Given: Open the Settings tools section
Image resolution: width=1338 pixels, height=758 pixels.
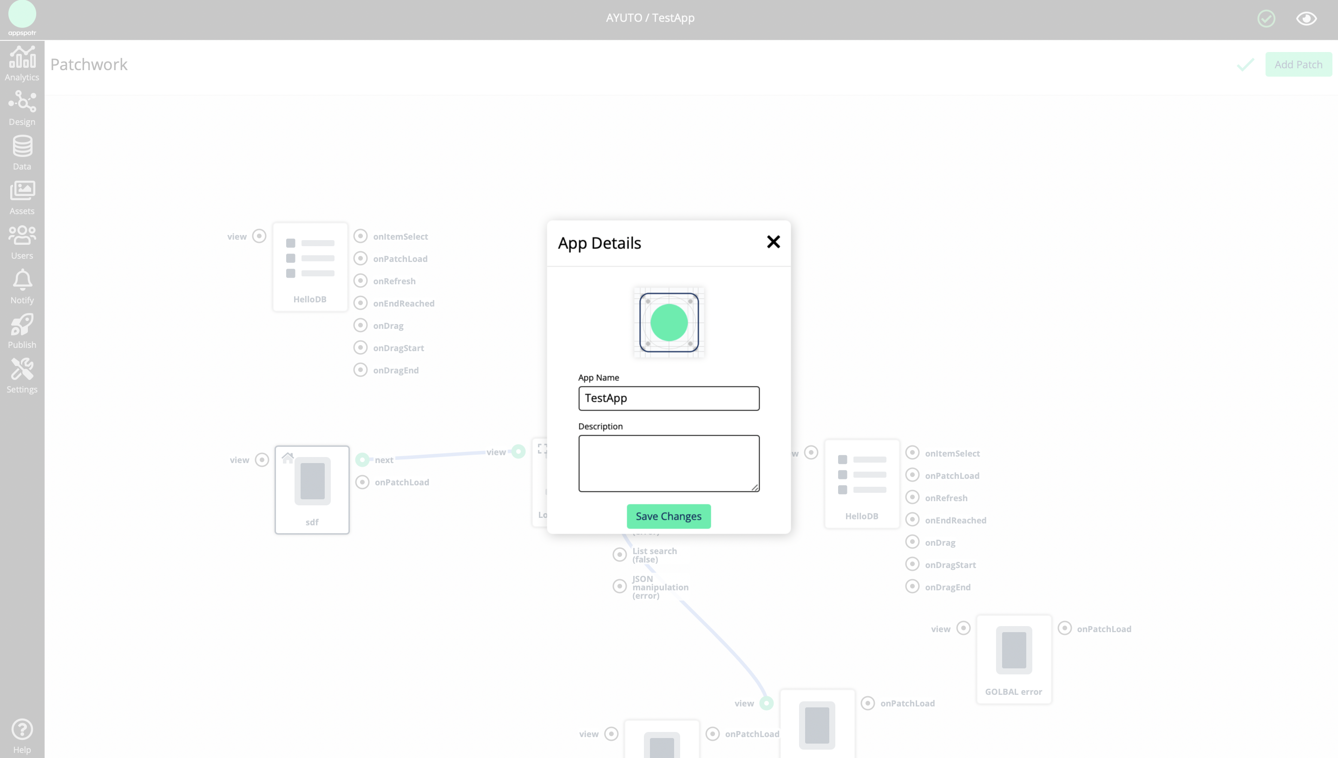Looking at the screenshot, I should pyautogui.click(x=22, y=376).
